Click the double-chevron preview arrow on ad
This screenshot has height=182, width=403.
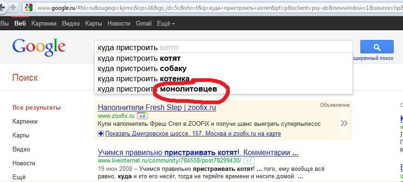pos(344,123)
